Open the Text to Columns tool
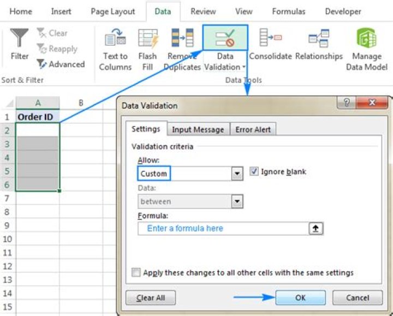 point(115,38)
